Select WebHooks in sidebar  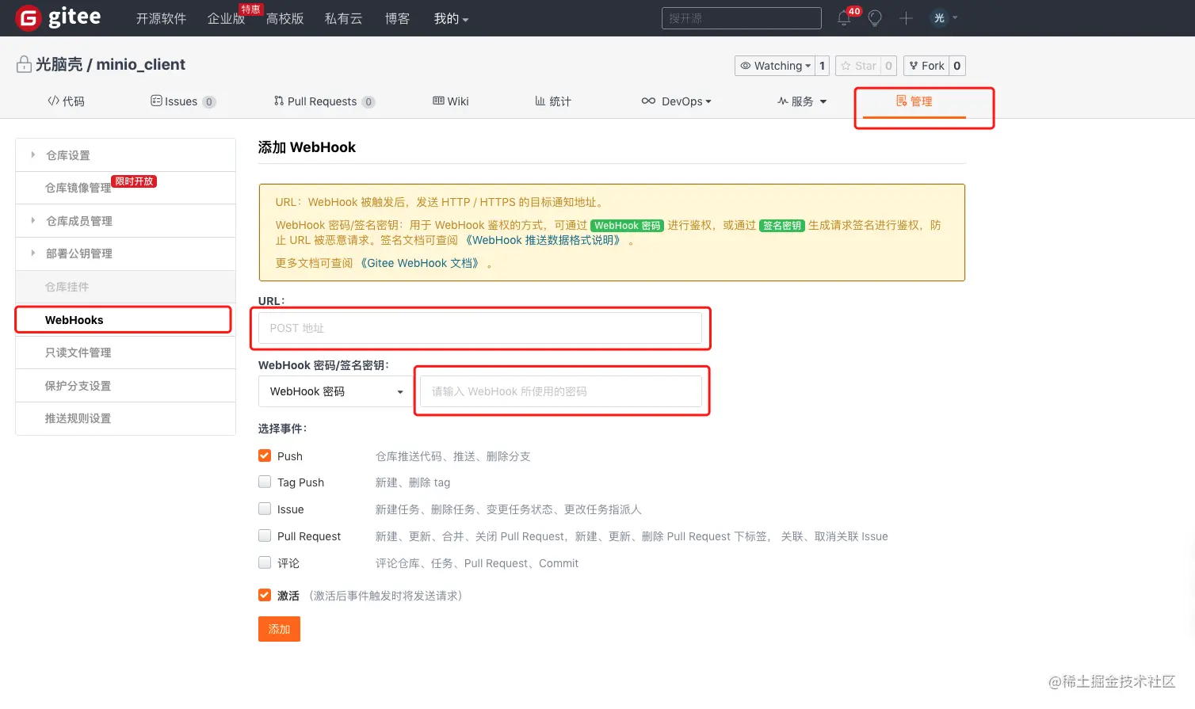(x=124, y=320)
